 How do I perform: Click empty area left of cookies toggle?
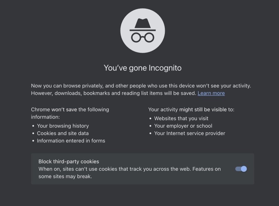tap(228, 169)
